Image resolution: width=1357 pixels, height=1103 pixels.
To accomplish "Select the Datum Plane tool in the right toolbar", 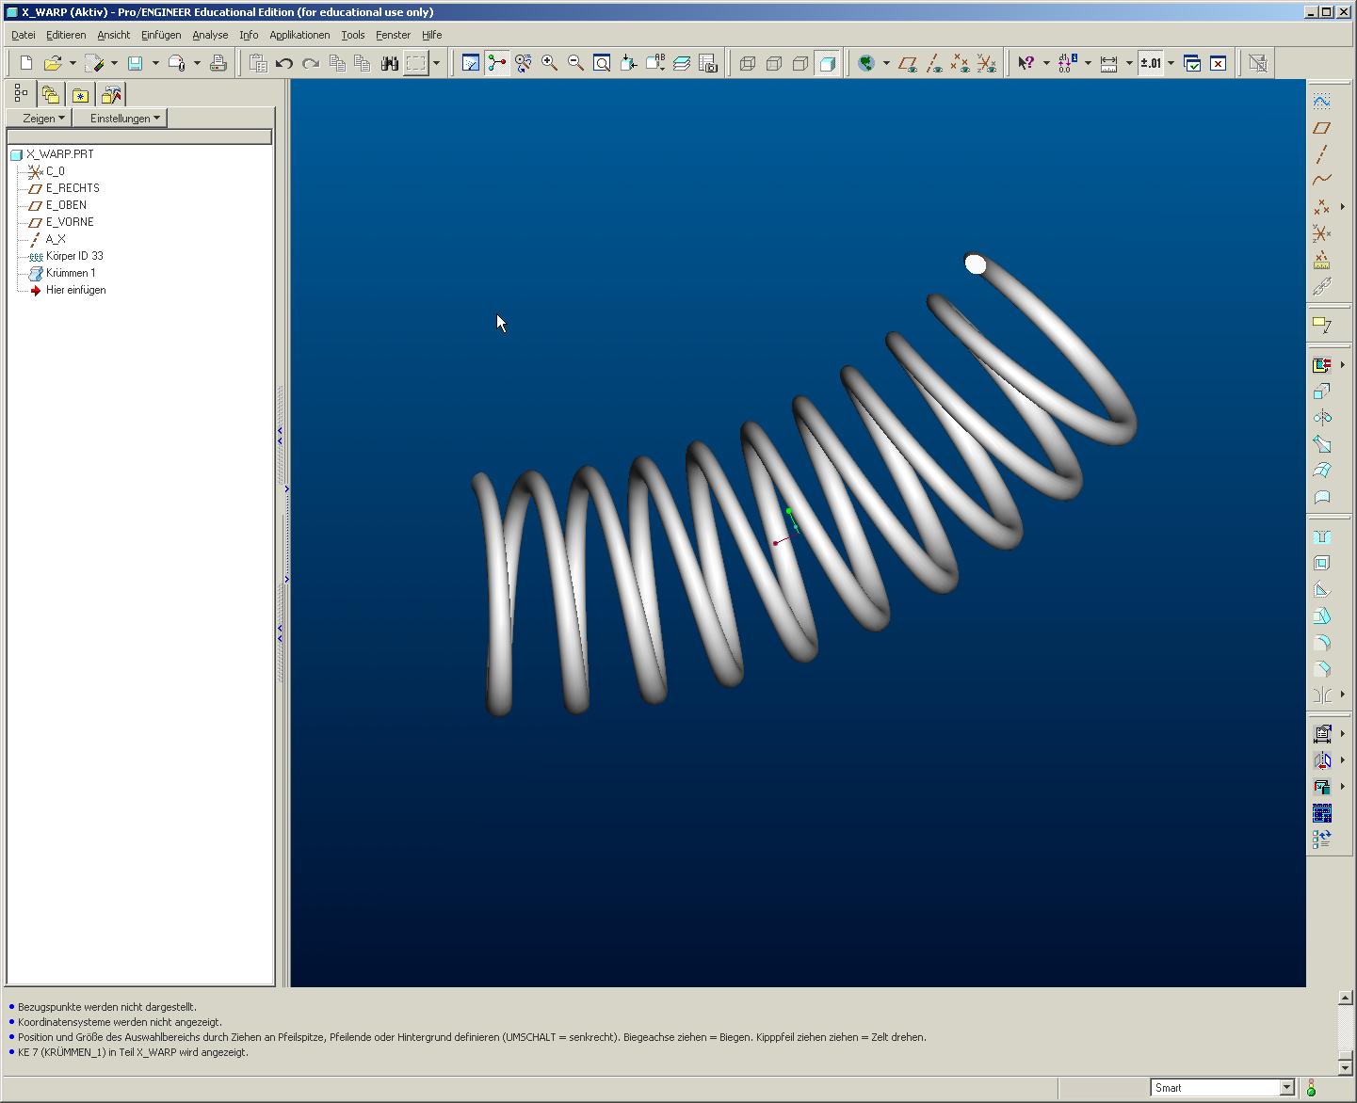I will pos(1322,127).
